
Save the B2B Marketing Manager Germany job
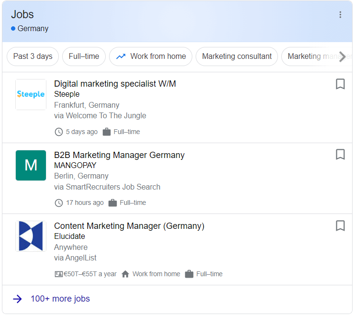[x=340, y=154]
